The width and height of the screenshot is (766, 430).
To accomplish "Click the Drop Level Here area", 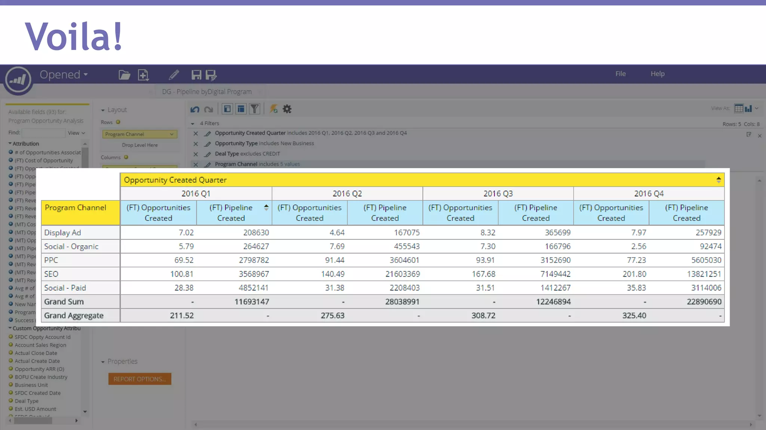I will click(140, 145).
